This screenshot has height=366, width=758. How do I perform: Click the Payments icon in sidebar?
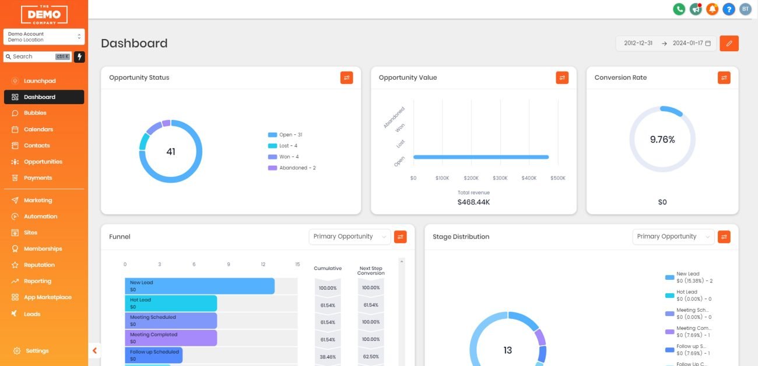point(15,178)
